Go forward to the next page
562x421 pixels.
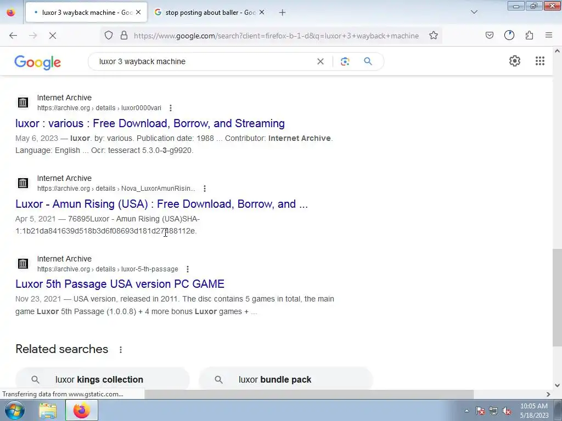point(33,36)
